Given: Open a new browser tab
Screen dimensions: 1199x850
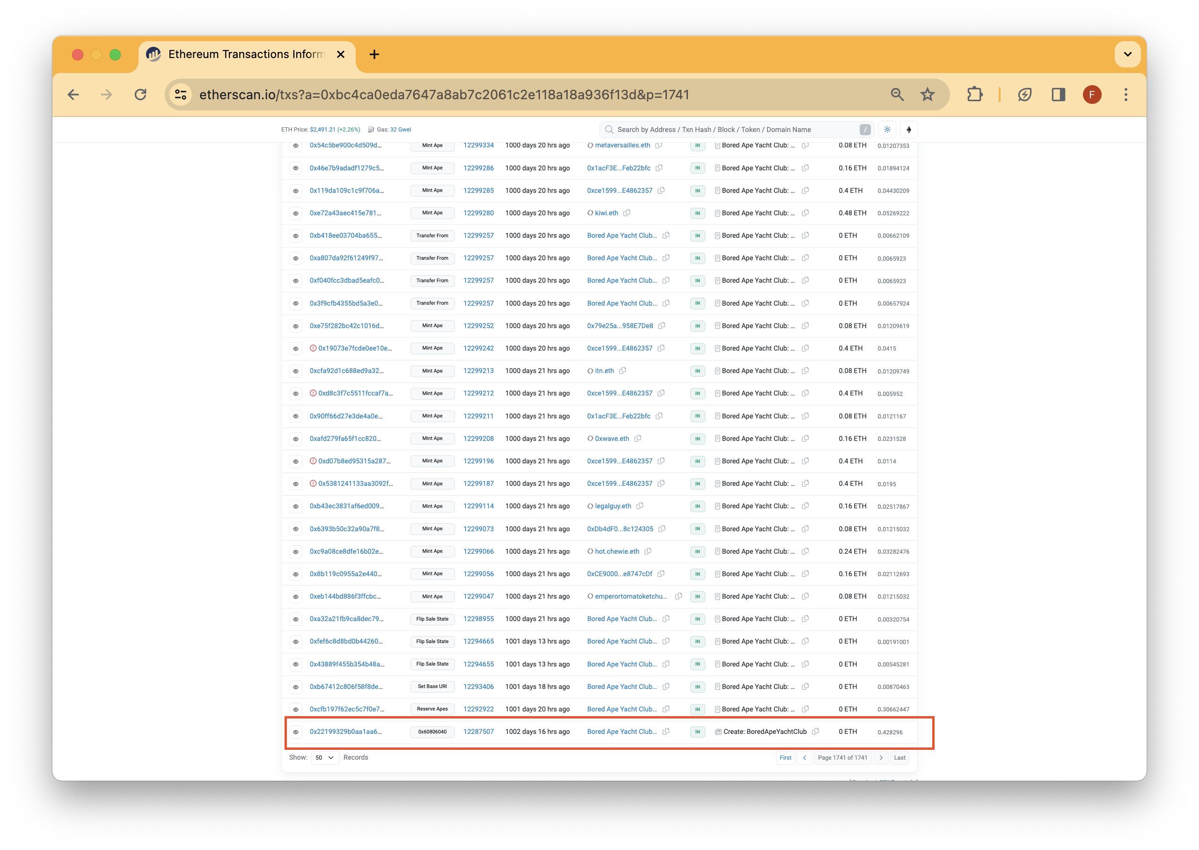Looking at the screenshot, I should (374, 54).
